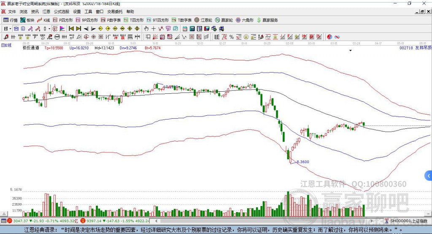This screenshot has width=432, height=234.
Task: Open the 江恩轮 Gann wheel
Action: coord(203,20)
